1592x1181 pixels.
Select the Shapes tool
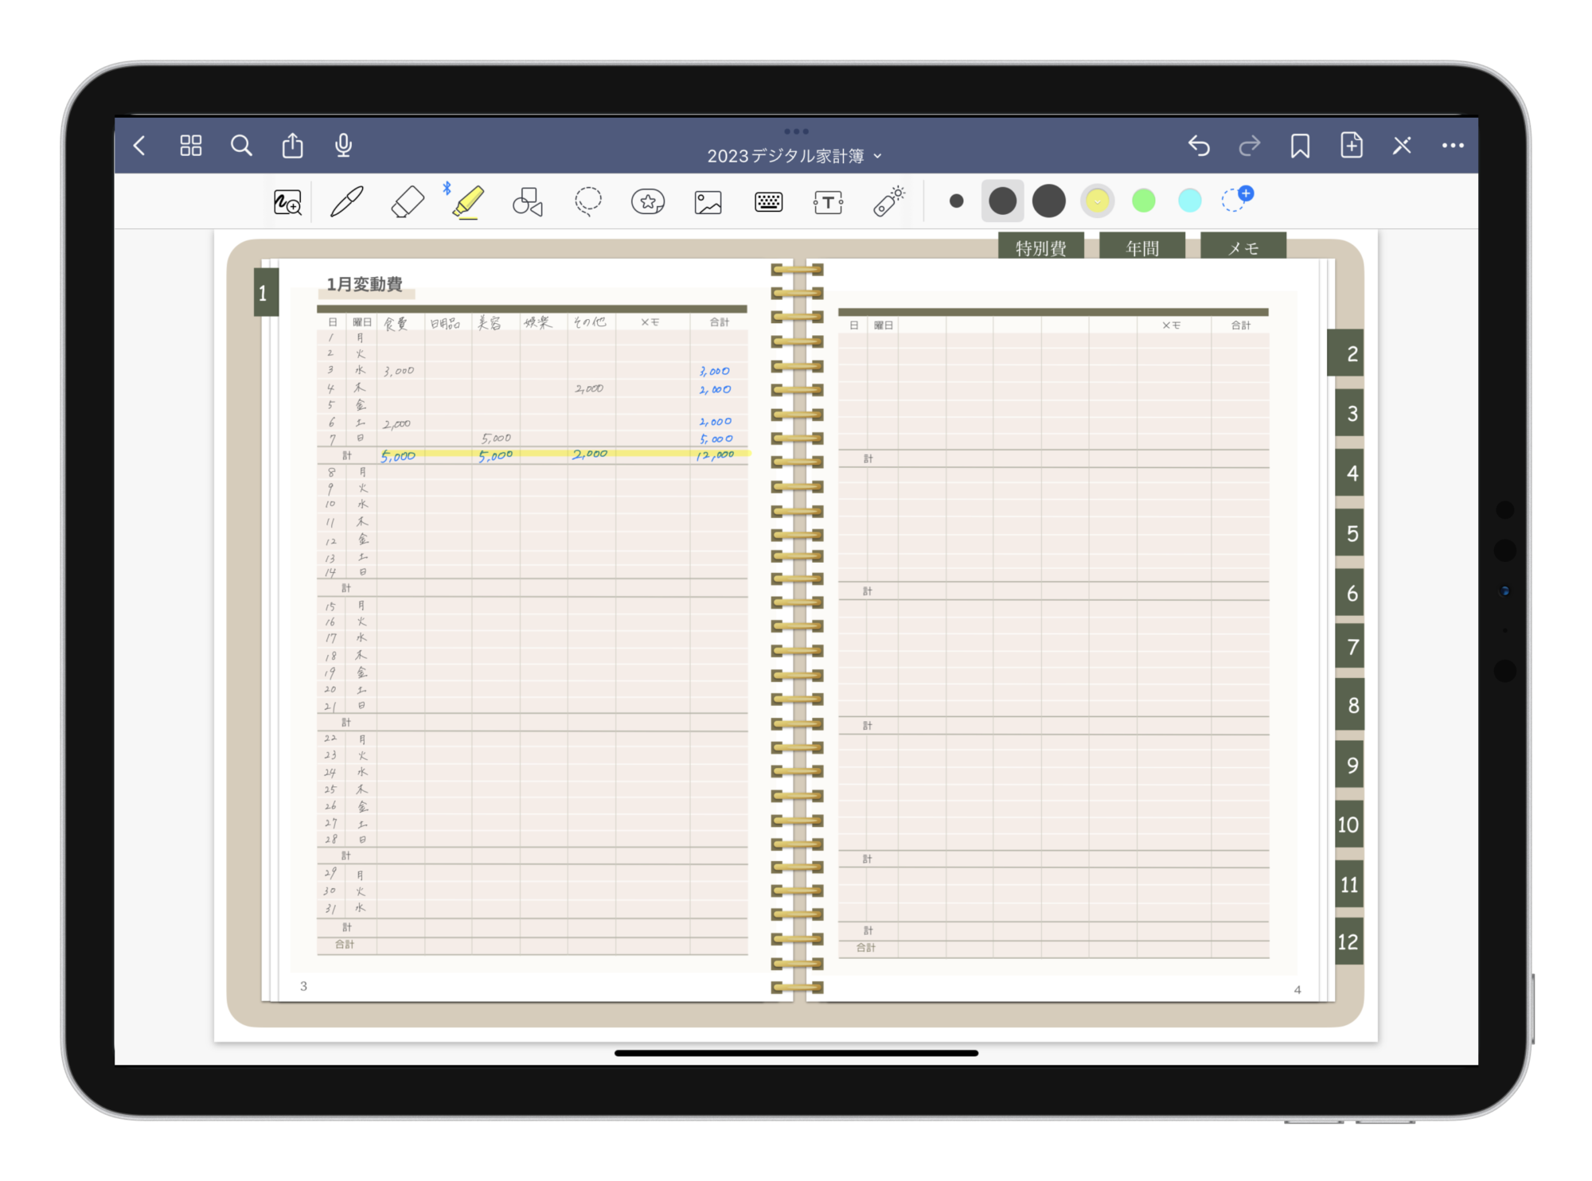point(527,202)
